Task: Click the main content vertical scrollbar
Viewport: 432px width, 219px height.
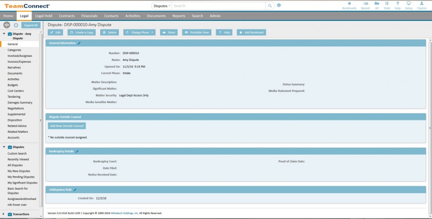Action: tap(429, 128)
